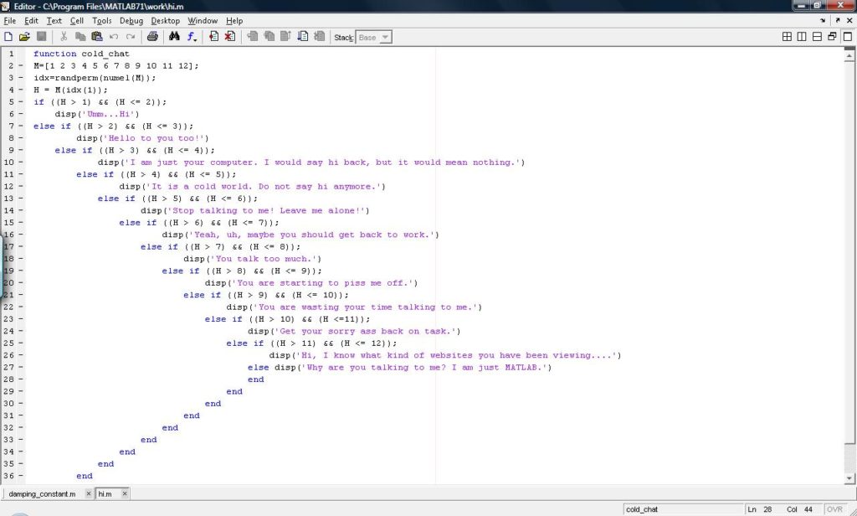Click the Cut icon in the toolbar

pyautogui.click(x=64, y=36)
